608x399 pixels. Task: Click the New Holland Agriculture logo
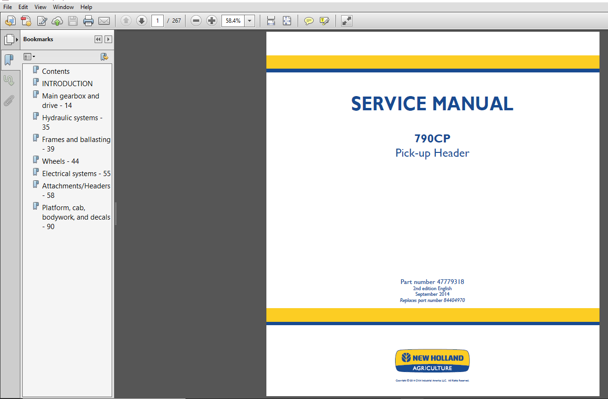(432, 362)
